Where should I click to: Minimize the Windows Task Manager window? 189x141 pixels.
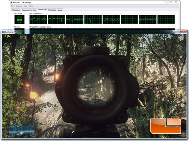[167, 2]
